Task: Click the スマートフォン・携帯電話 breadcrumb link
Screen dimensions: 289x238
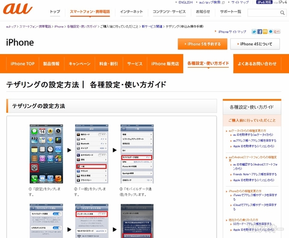Action: pyautogui.click(x=35, y=26)
